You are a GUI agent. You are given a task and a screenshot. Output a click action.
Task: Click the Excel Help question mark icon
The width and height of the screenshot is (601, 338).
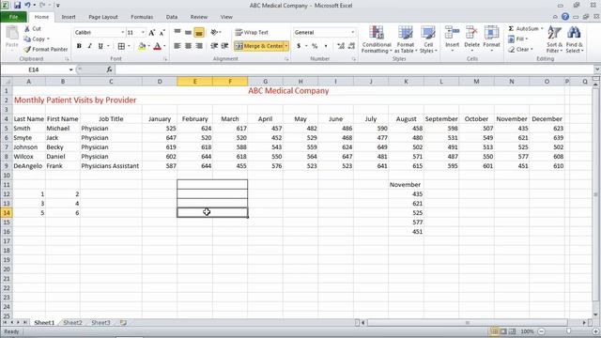(x=565, y=17)
